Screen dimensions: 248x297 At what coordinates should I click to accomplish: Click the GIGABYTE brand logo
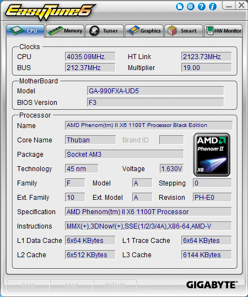click(x=212, y=285)
